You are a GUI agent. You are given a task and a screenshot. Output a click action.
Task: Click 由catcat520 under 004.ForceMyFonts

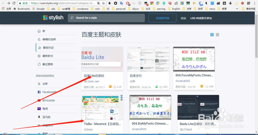click(x=183, y=81)
